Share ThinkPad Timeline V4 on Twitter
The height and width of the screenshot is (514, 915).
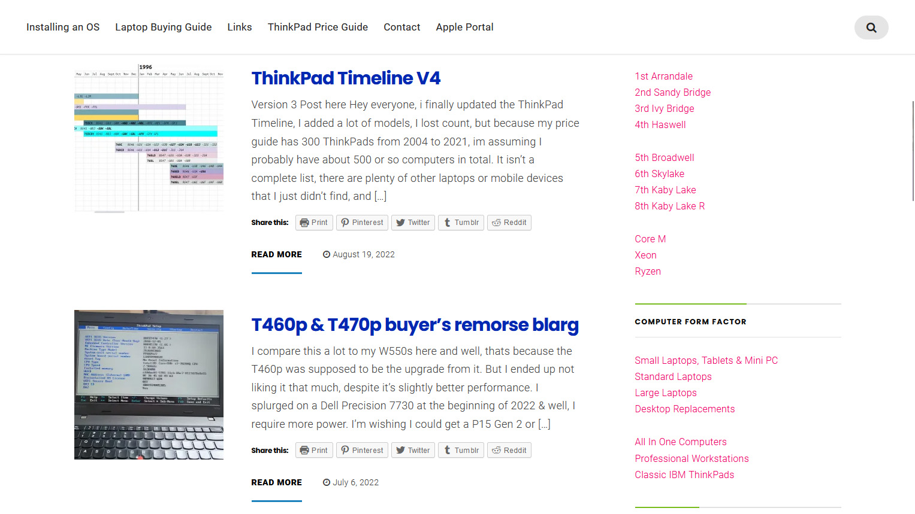(413, 223)
